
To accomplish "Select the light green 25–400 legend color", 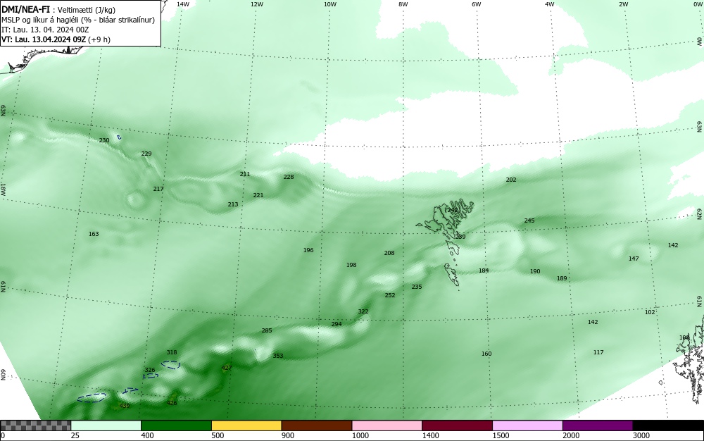I will pos(106,426).
